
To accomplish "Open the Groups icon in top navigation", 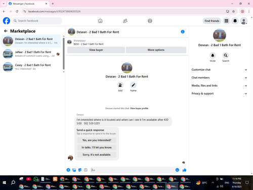I will click(150, 21).
